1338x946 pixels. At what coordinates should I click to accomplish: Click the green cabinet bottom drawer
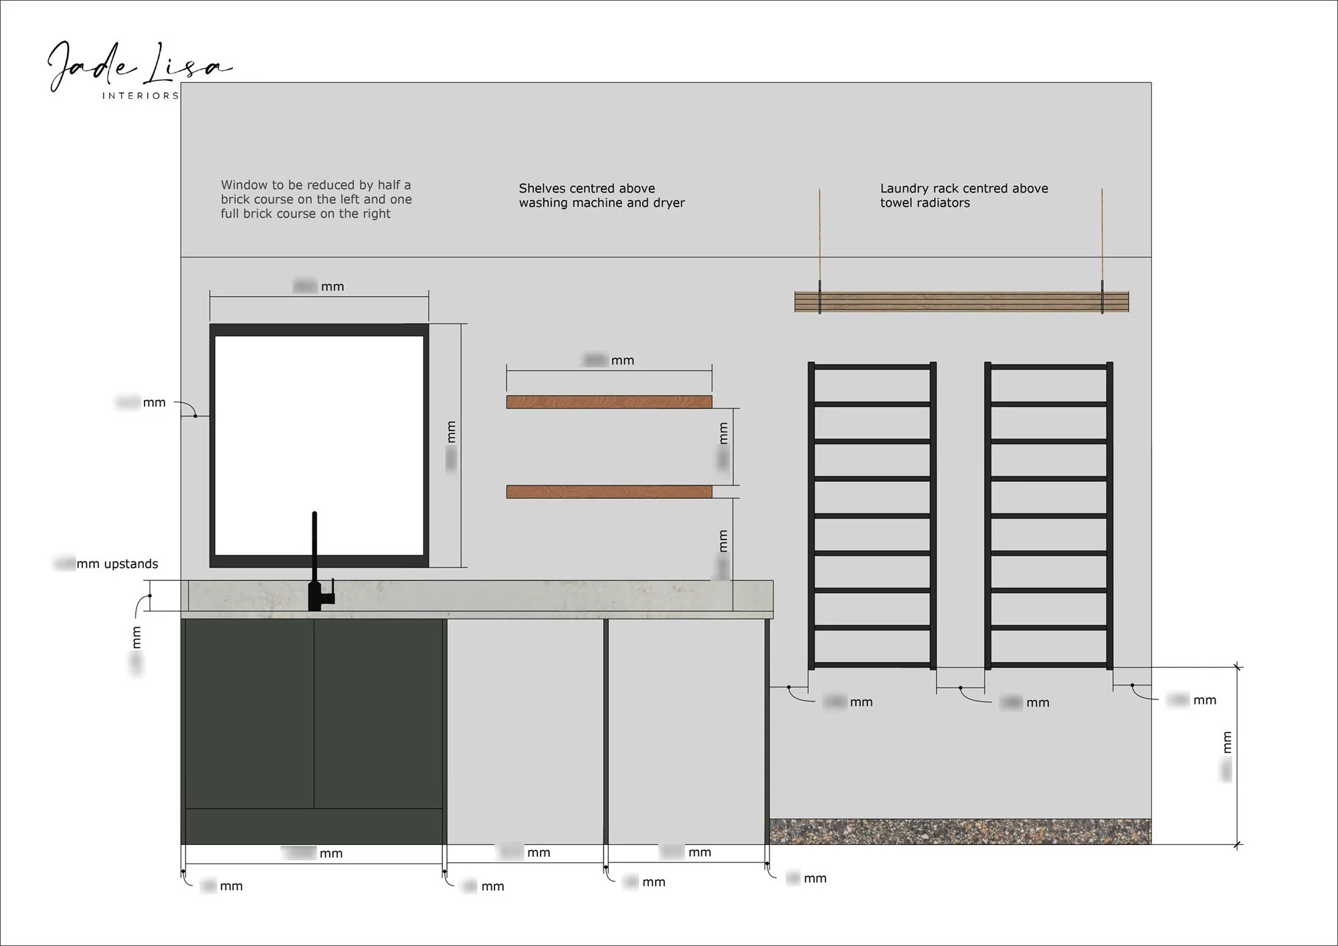click(x=314, y=826)
